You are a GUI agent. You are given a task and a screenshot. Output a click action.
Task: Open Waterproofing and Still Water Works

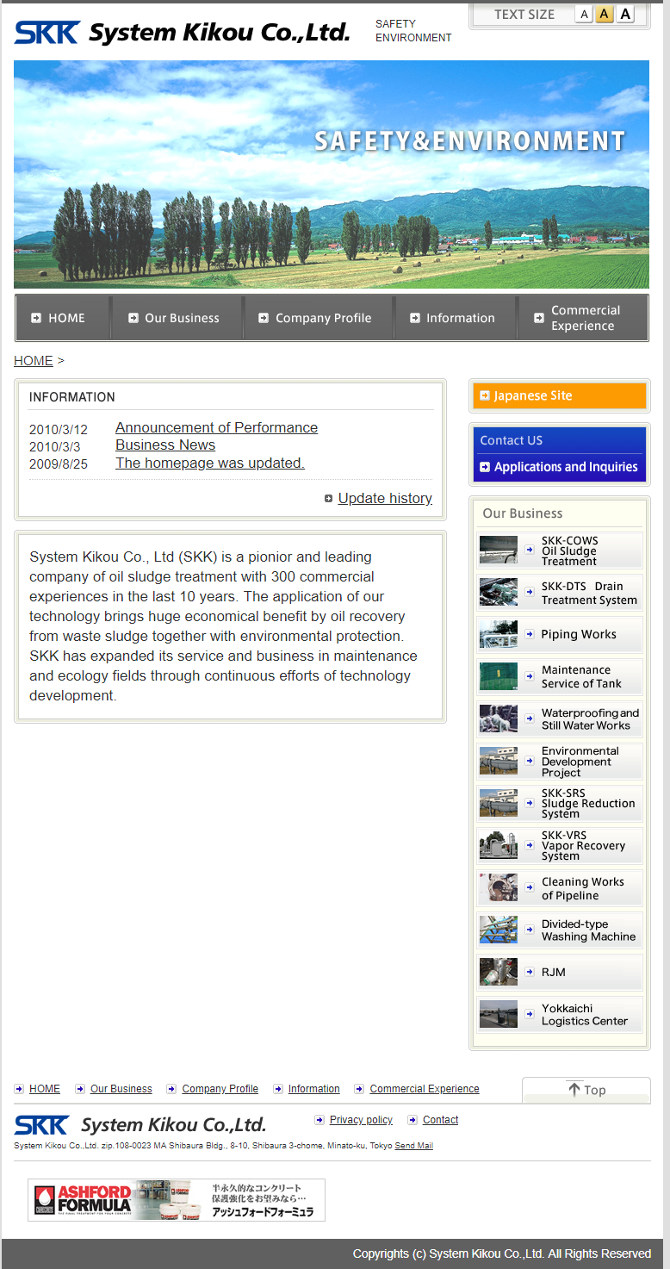tap(561, 719)
